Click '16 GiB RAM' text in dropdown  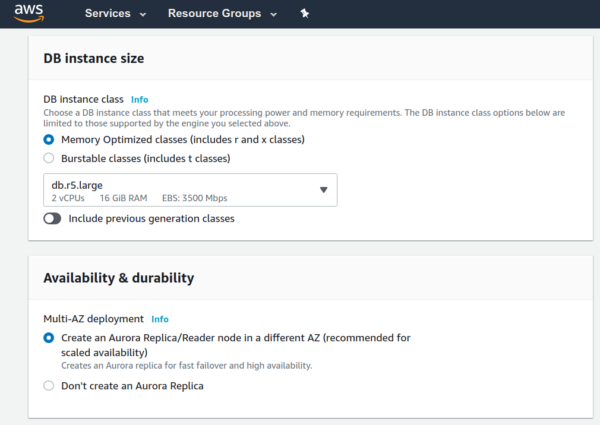pos(124,198)
